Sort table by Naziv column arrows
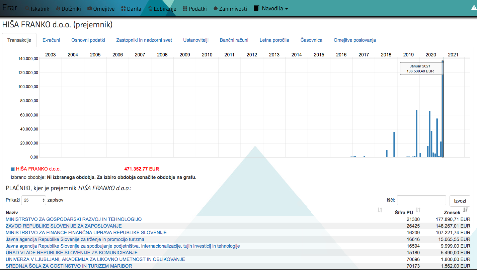Viewport: 477px width, 270px height. pyautogui.click(x=380, y=210)
